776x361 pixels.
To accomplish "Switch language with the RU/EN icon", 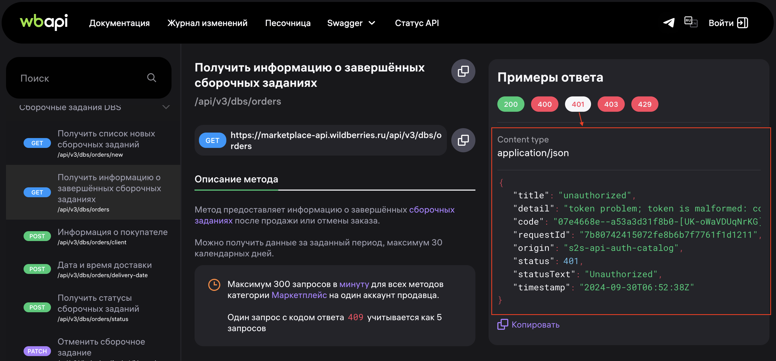I will click(x=691, y=22).
